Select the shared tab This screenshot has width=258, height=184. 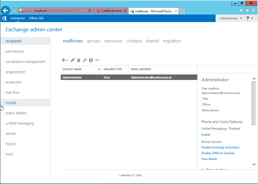(152, 41)
